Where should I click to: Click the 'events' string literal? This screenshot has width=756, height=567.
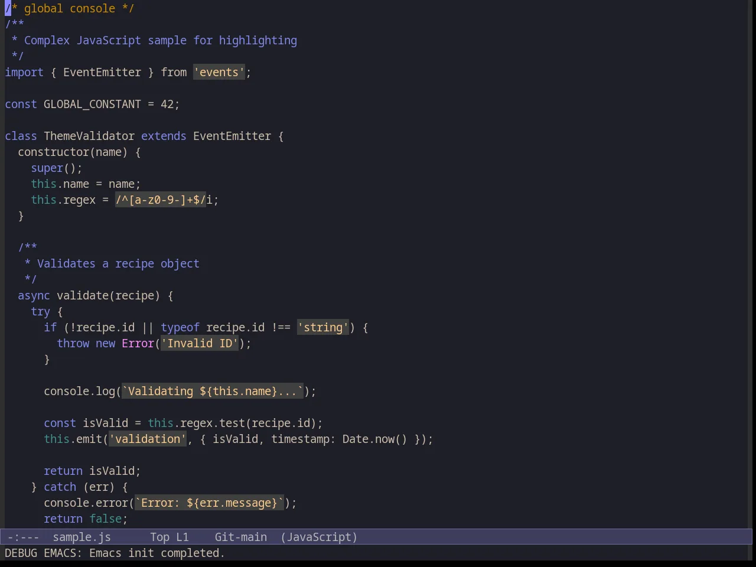click(x=219, y=72)
